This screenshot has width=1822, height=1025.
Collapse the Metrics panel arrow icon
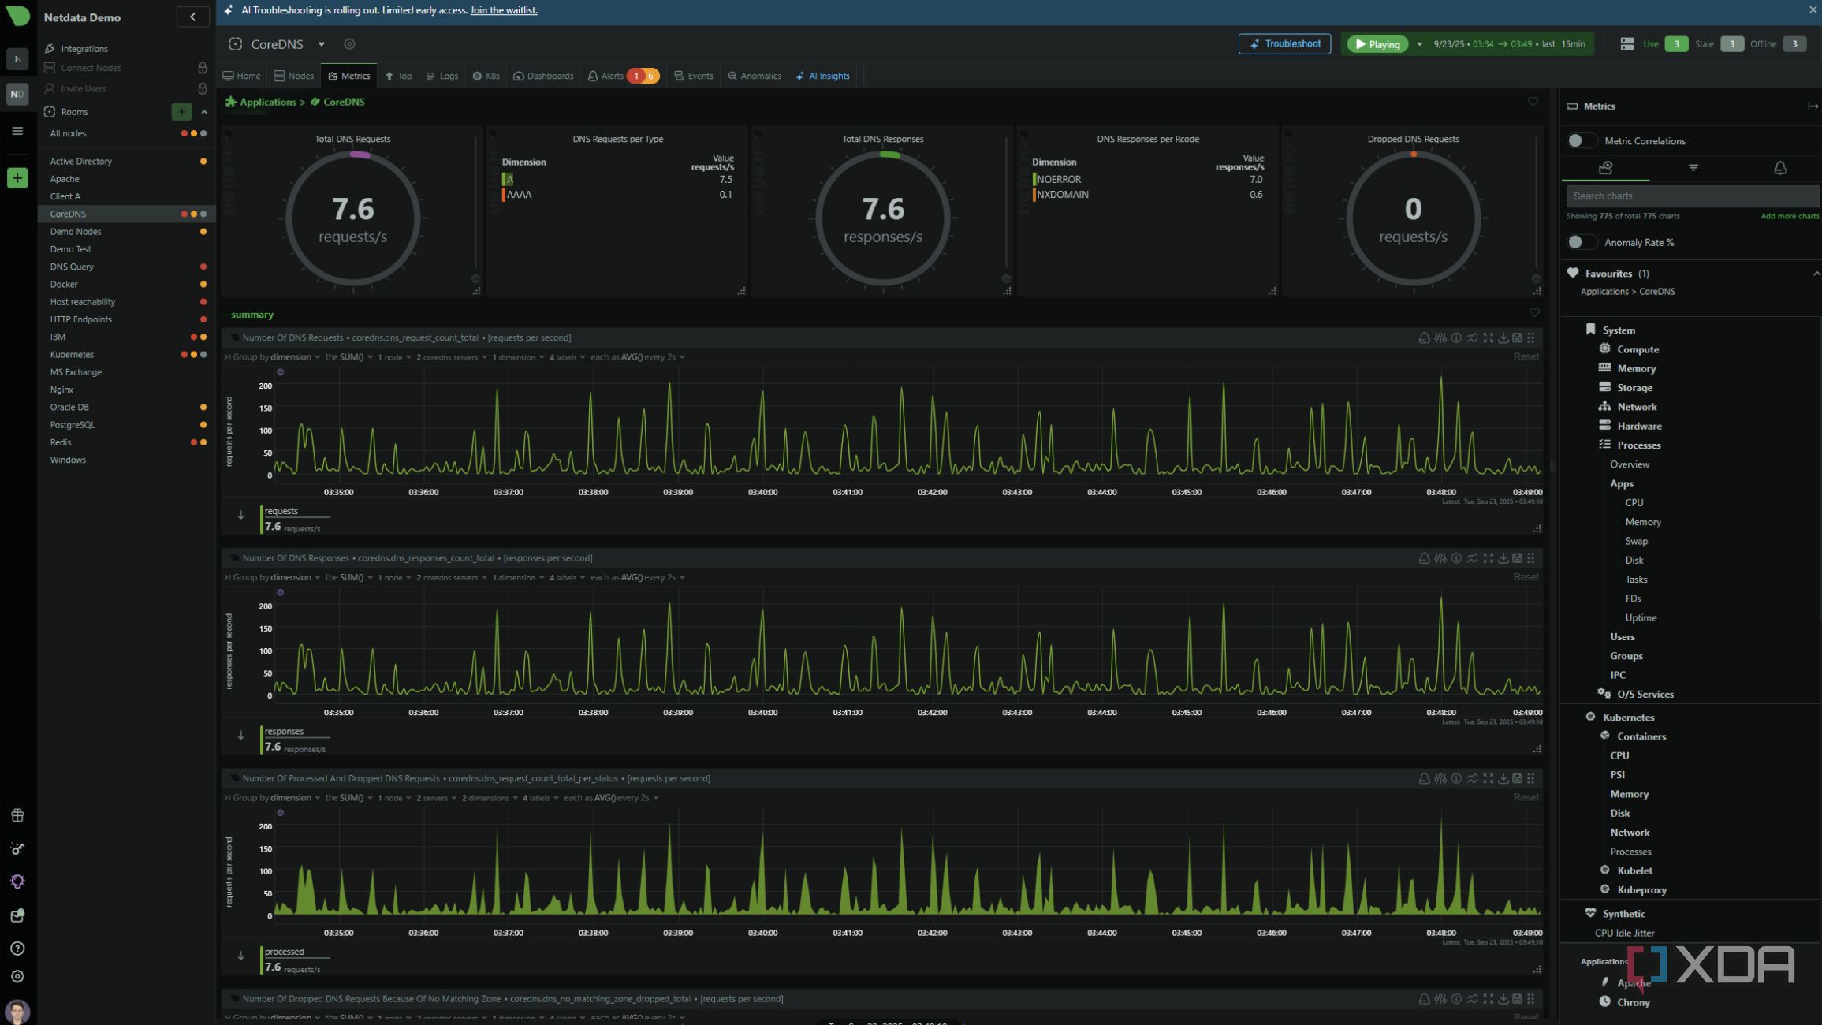pos(1812,106)
